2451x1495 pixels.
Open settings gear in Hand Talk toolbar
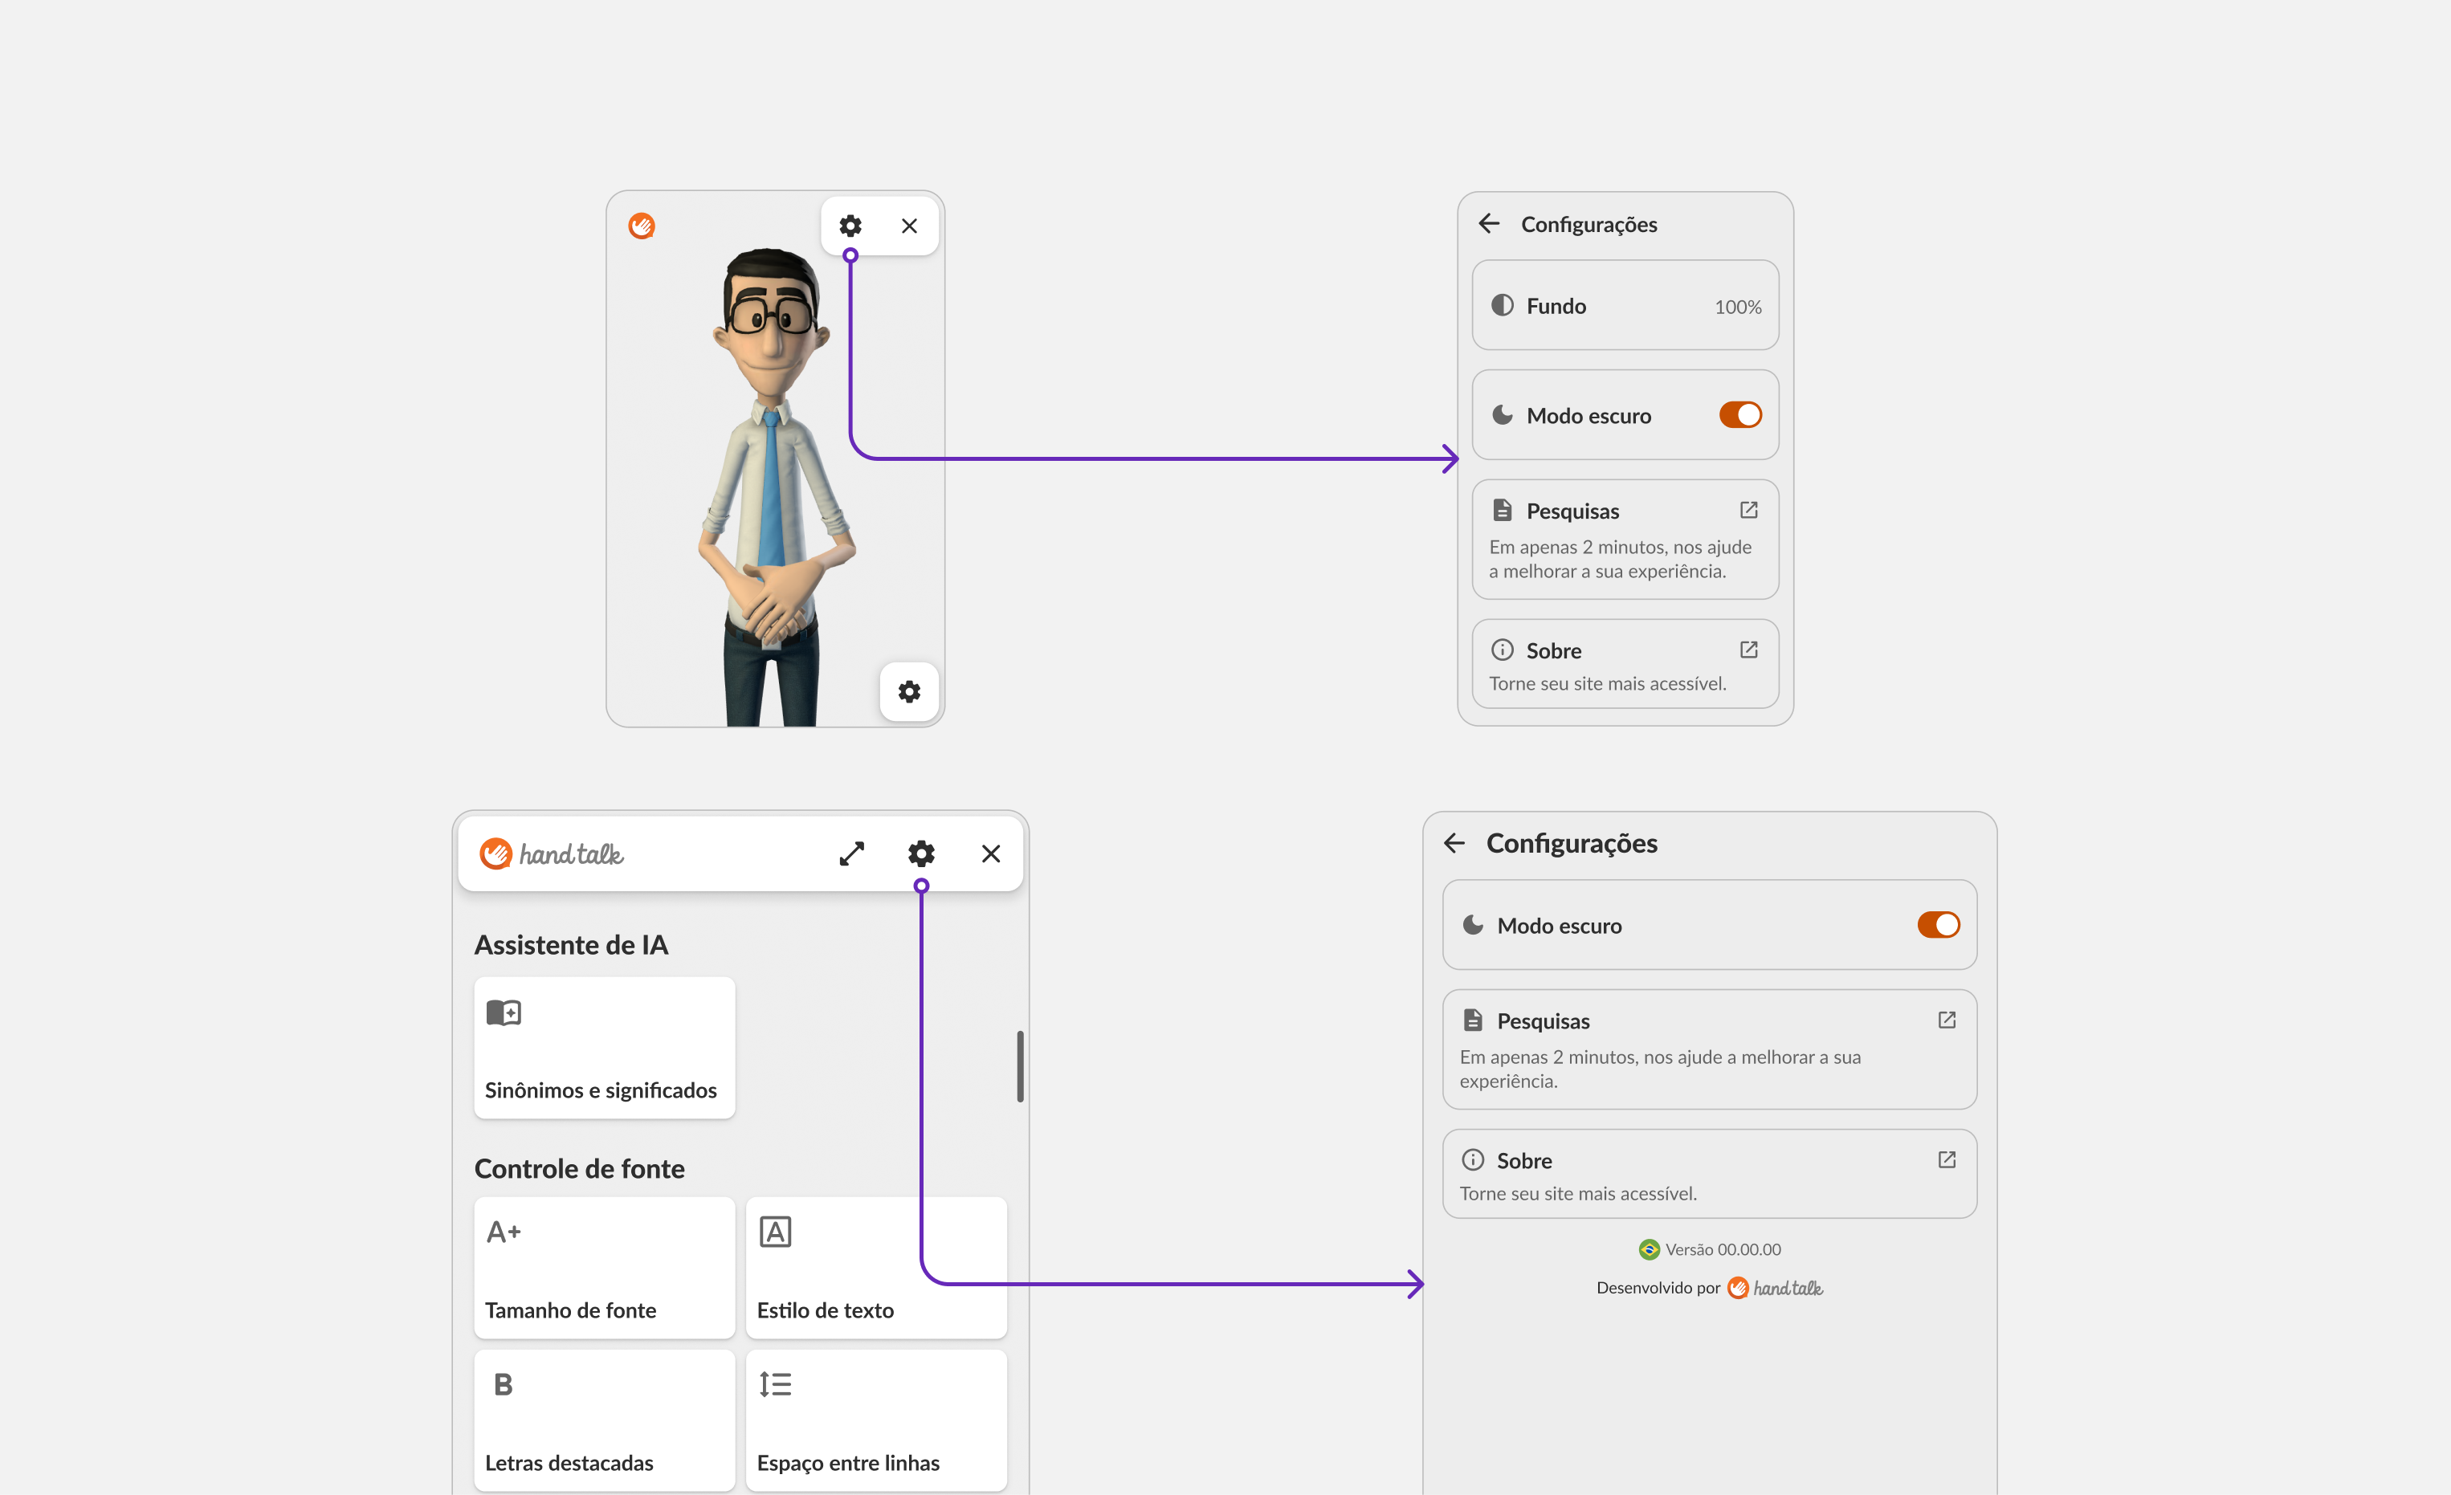(921, 853)
